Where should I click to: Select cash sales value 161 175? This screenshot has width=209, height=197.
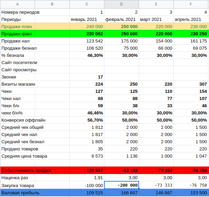click(x=191, y=41)
